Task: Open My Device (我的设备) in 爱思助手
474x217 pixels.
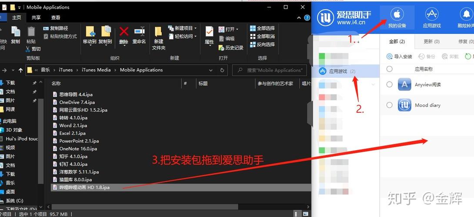Action: coord(397,18)
